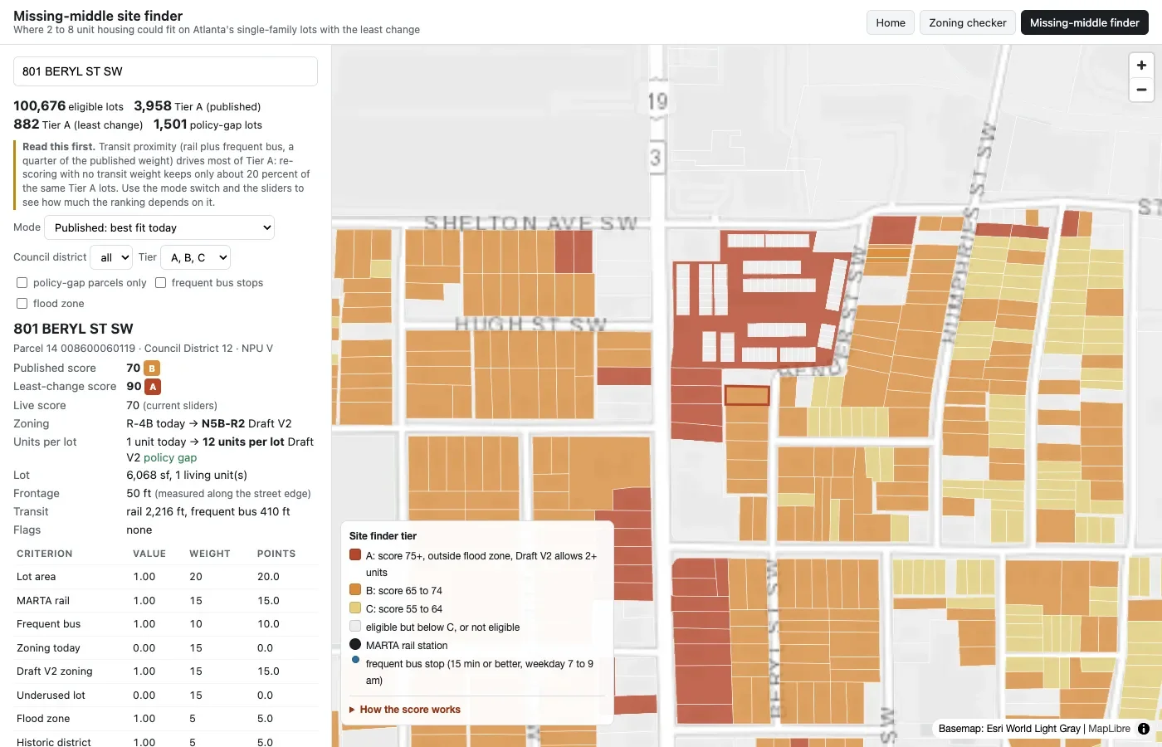Zoom in on the map
The height and width of the screenshot is (747, 1162).
[1141, 66]
